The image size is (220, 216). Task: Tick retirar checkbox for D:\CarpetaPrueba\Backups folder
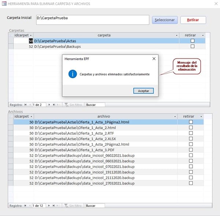192,46
